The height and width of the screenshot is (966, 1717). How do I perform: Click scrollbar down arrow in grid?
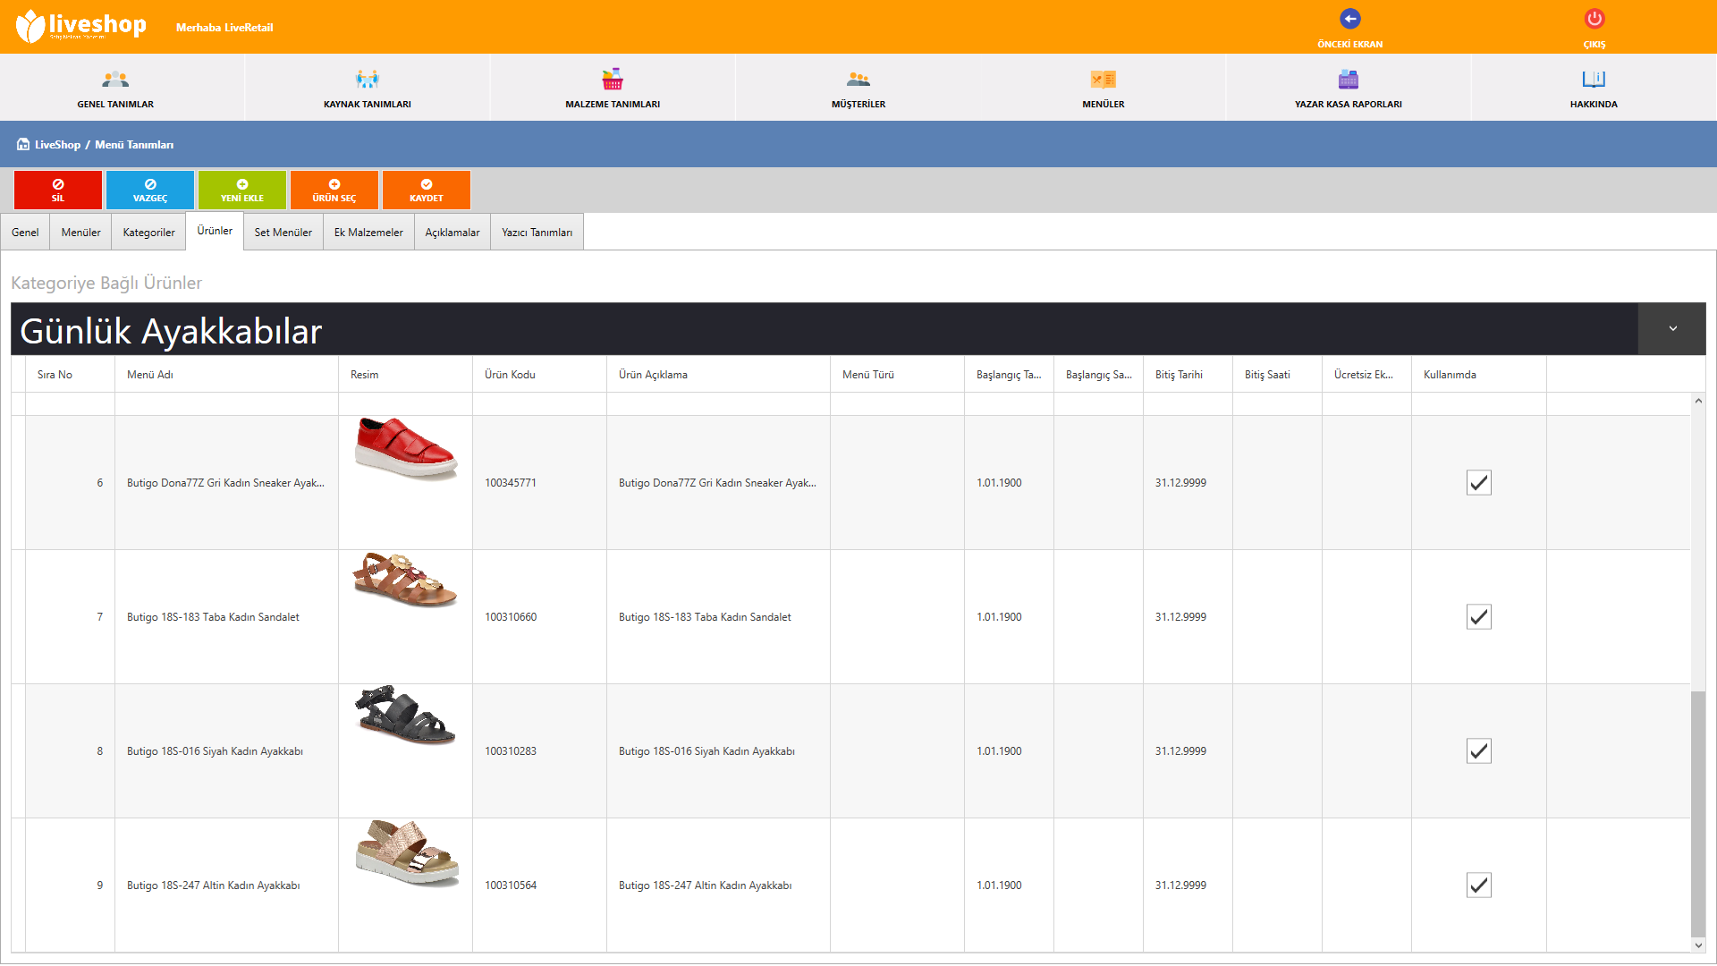pos(1698,945)
